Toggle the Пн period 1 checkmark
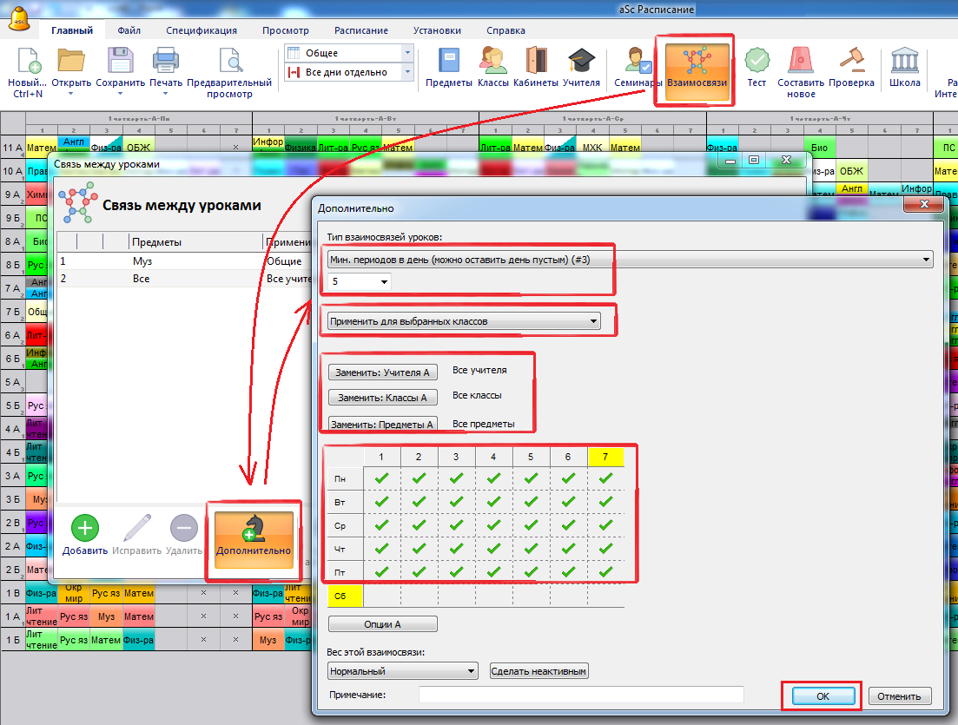 click(381, 478)
